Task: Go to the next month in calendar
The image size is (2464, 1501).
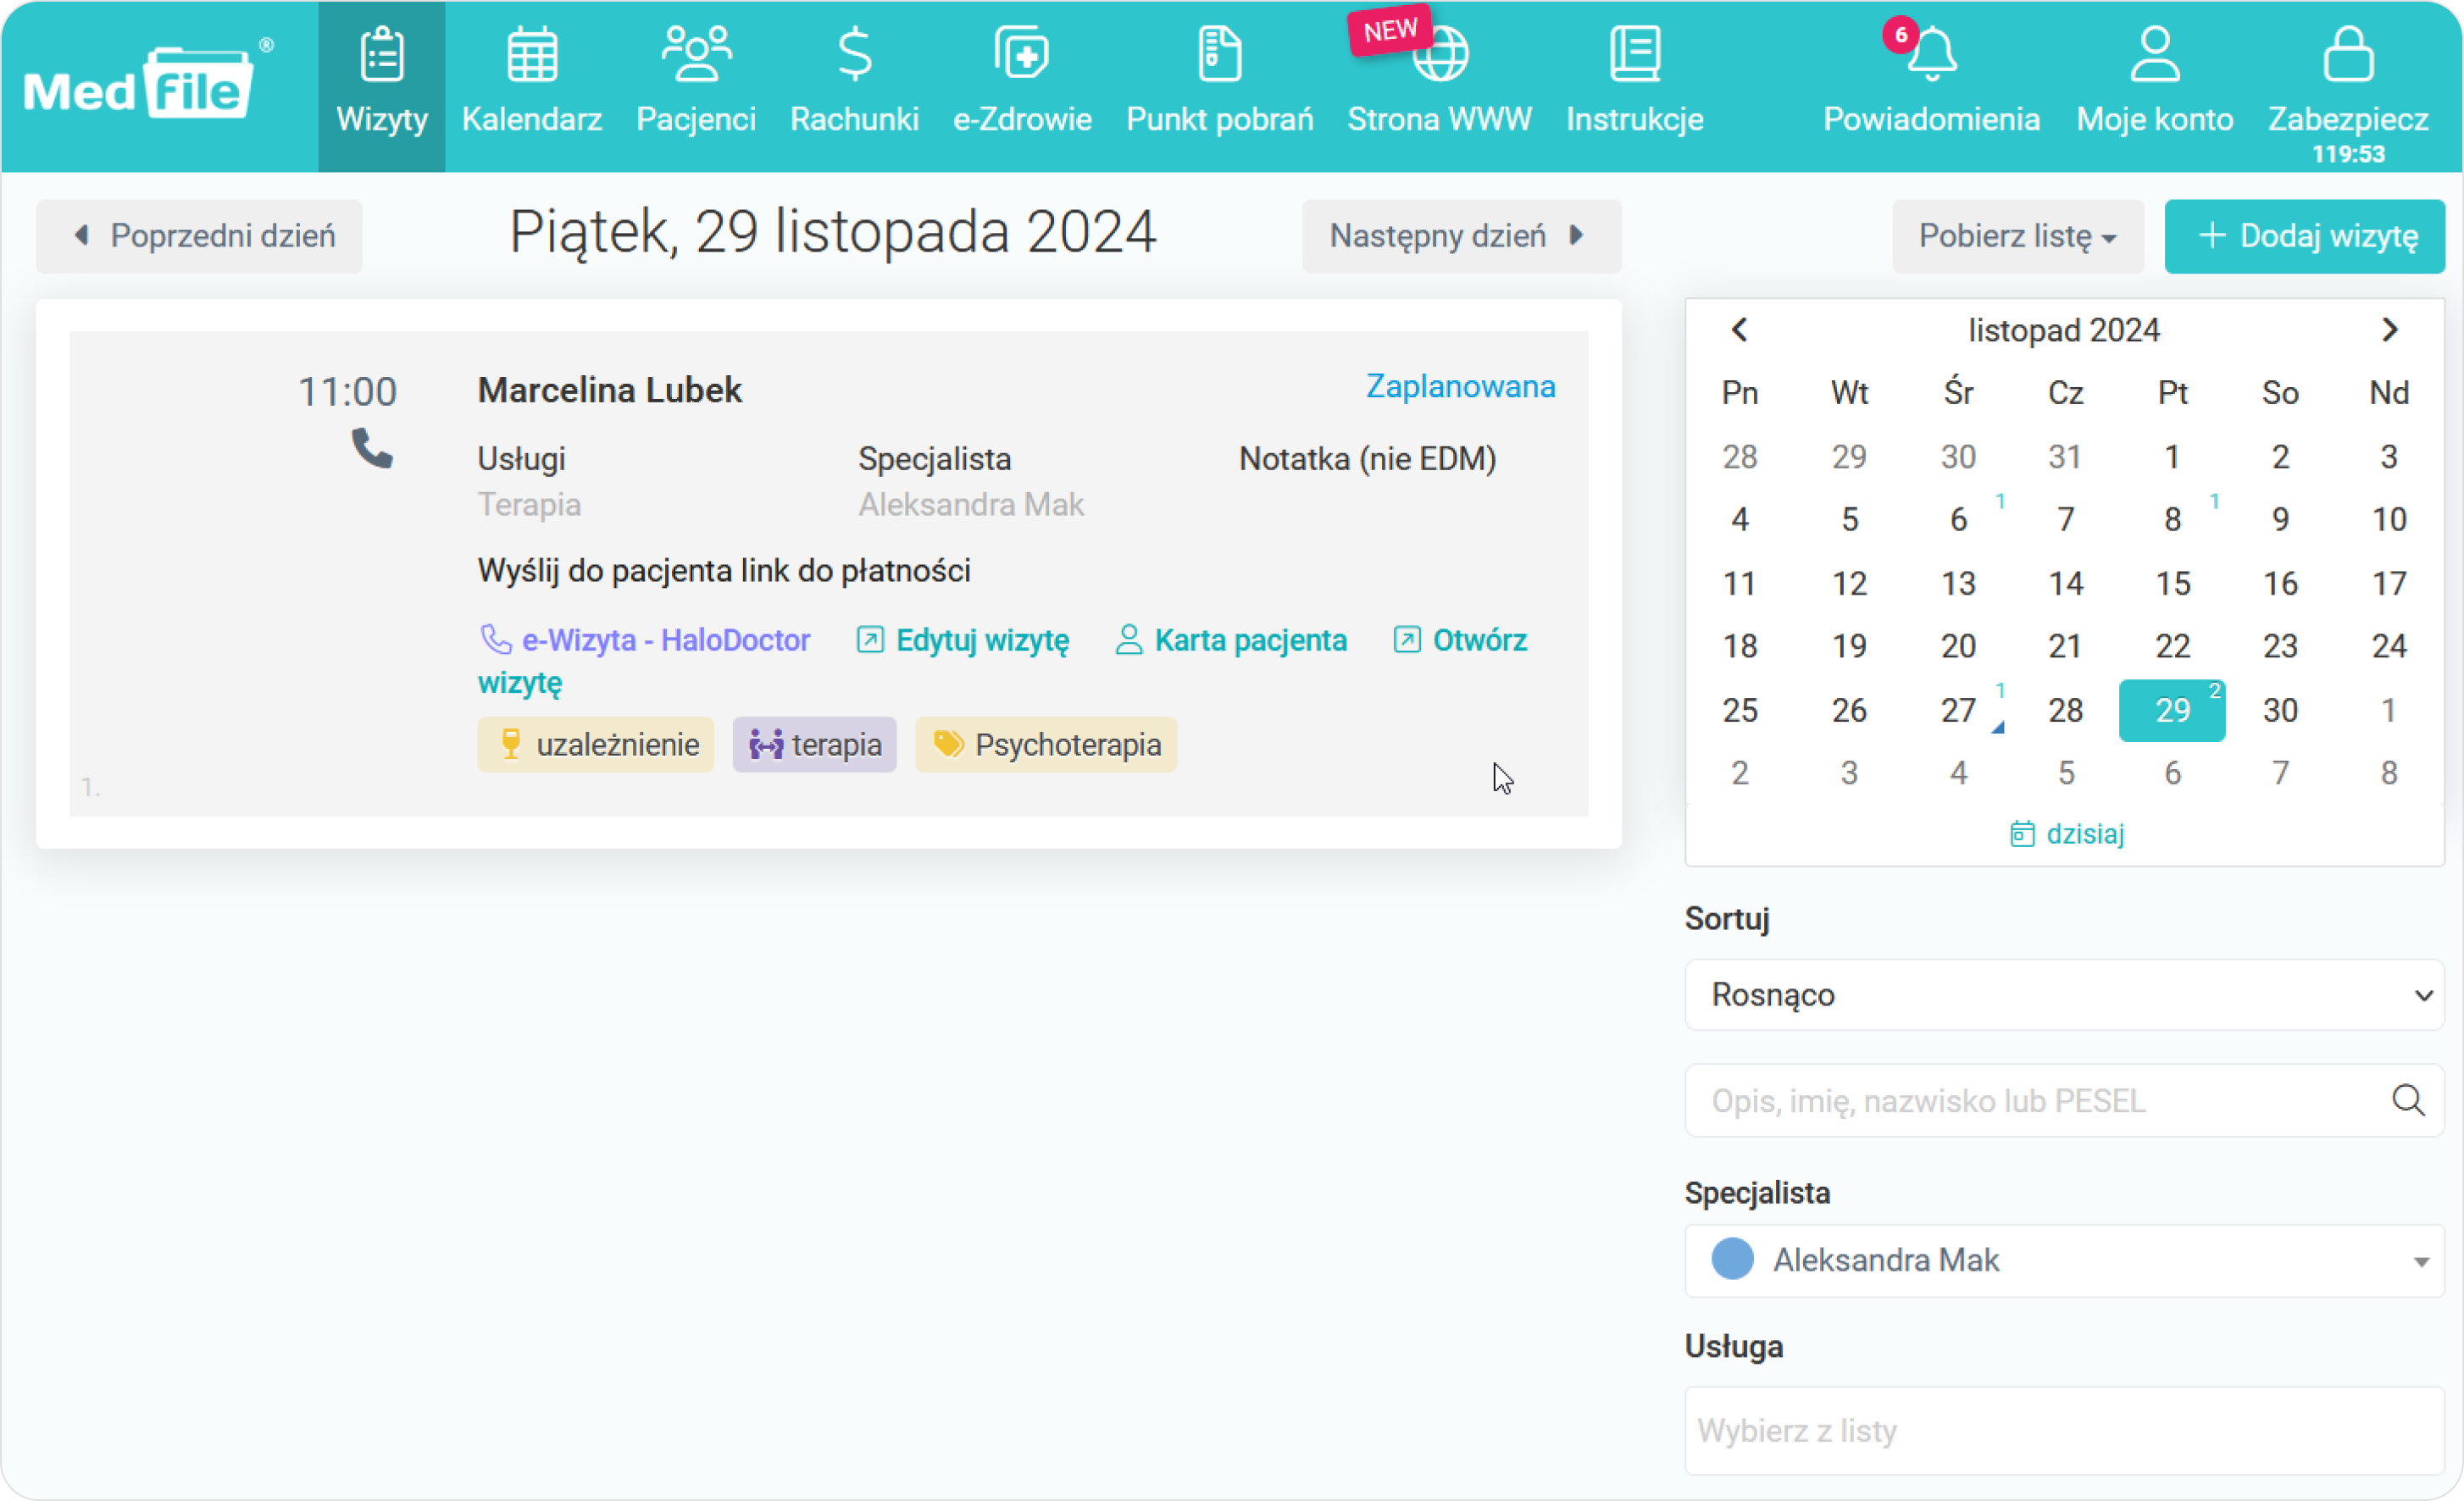Action: click(x=2389, y=330)
